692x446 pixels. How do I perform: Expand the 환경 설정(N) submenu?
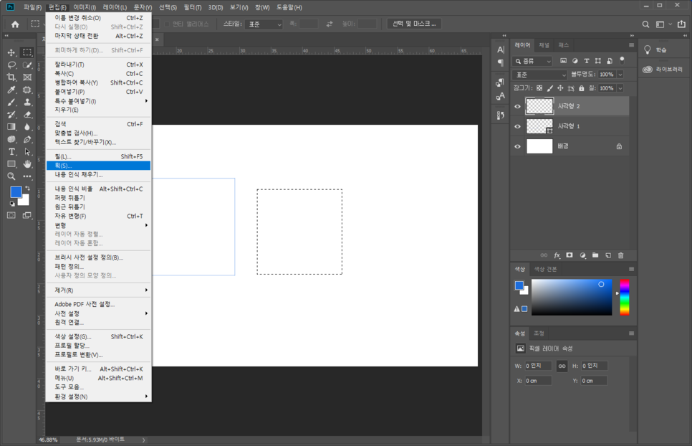click(x=98, y=397)
